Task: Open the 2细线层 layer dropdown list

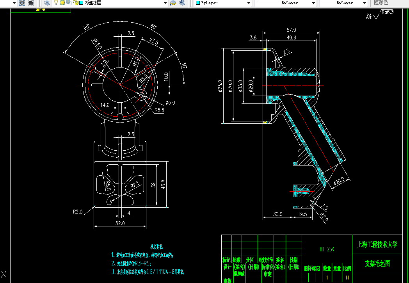Action: pos(165,3)
